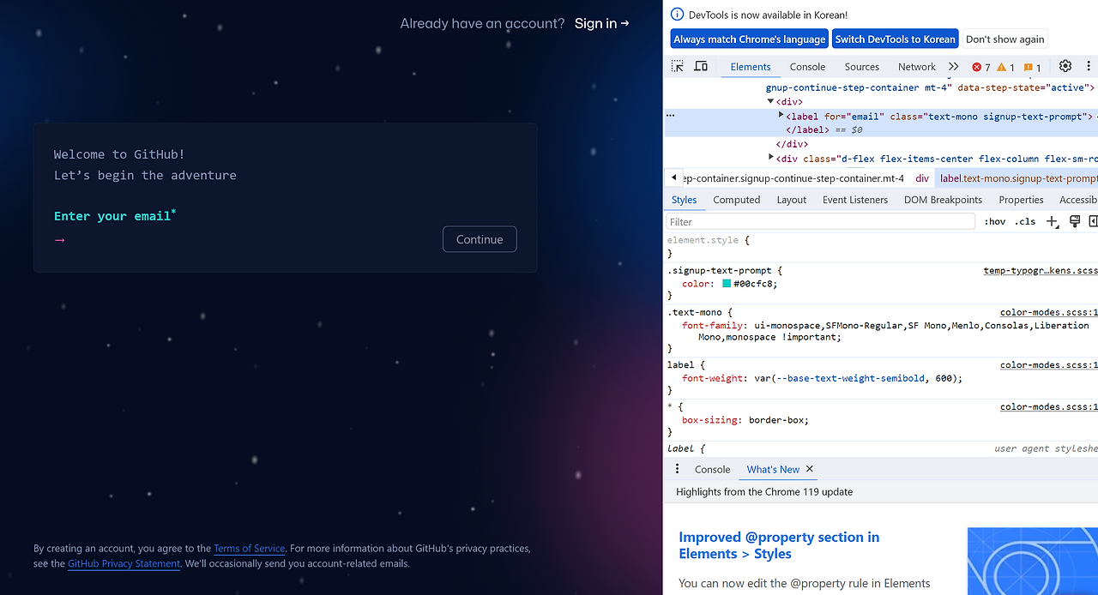The image size is (1098, 595).
Task: Toggle the .cls element classes panel
Action: coord(1025,221)
